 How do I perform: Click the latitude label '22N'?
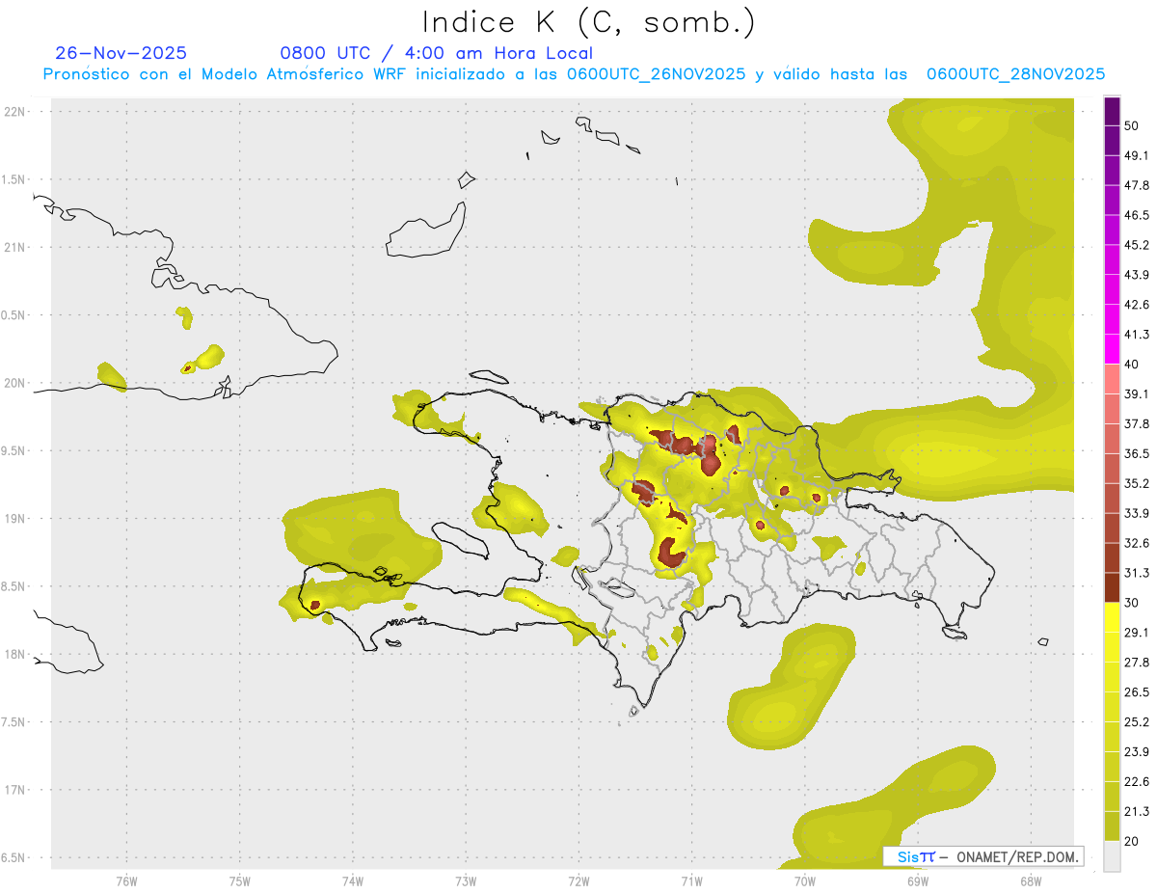14,112
